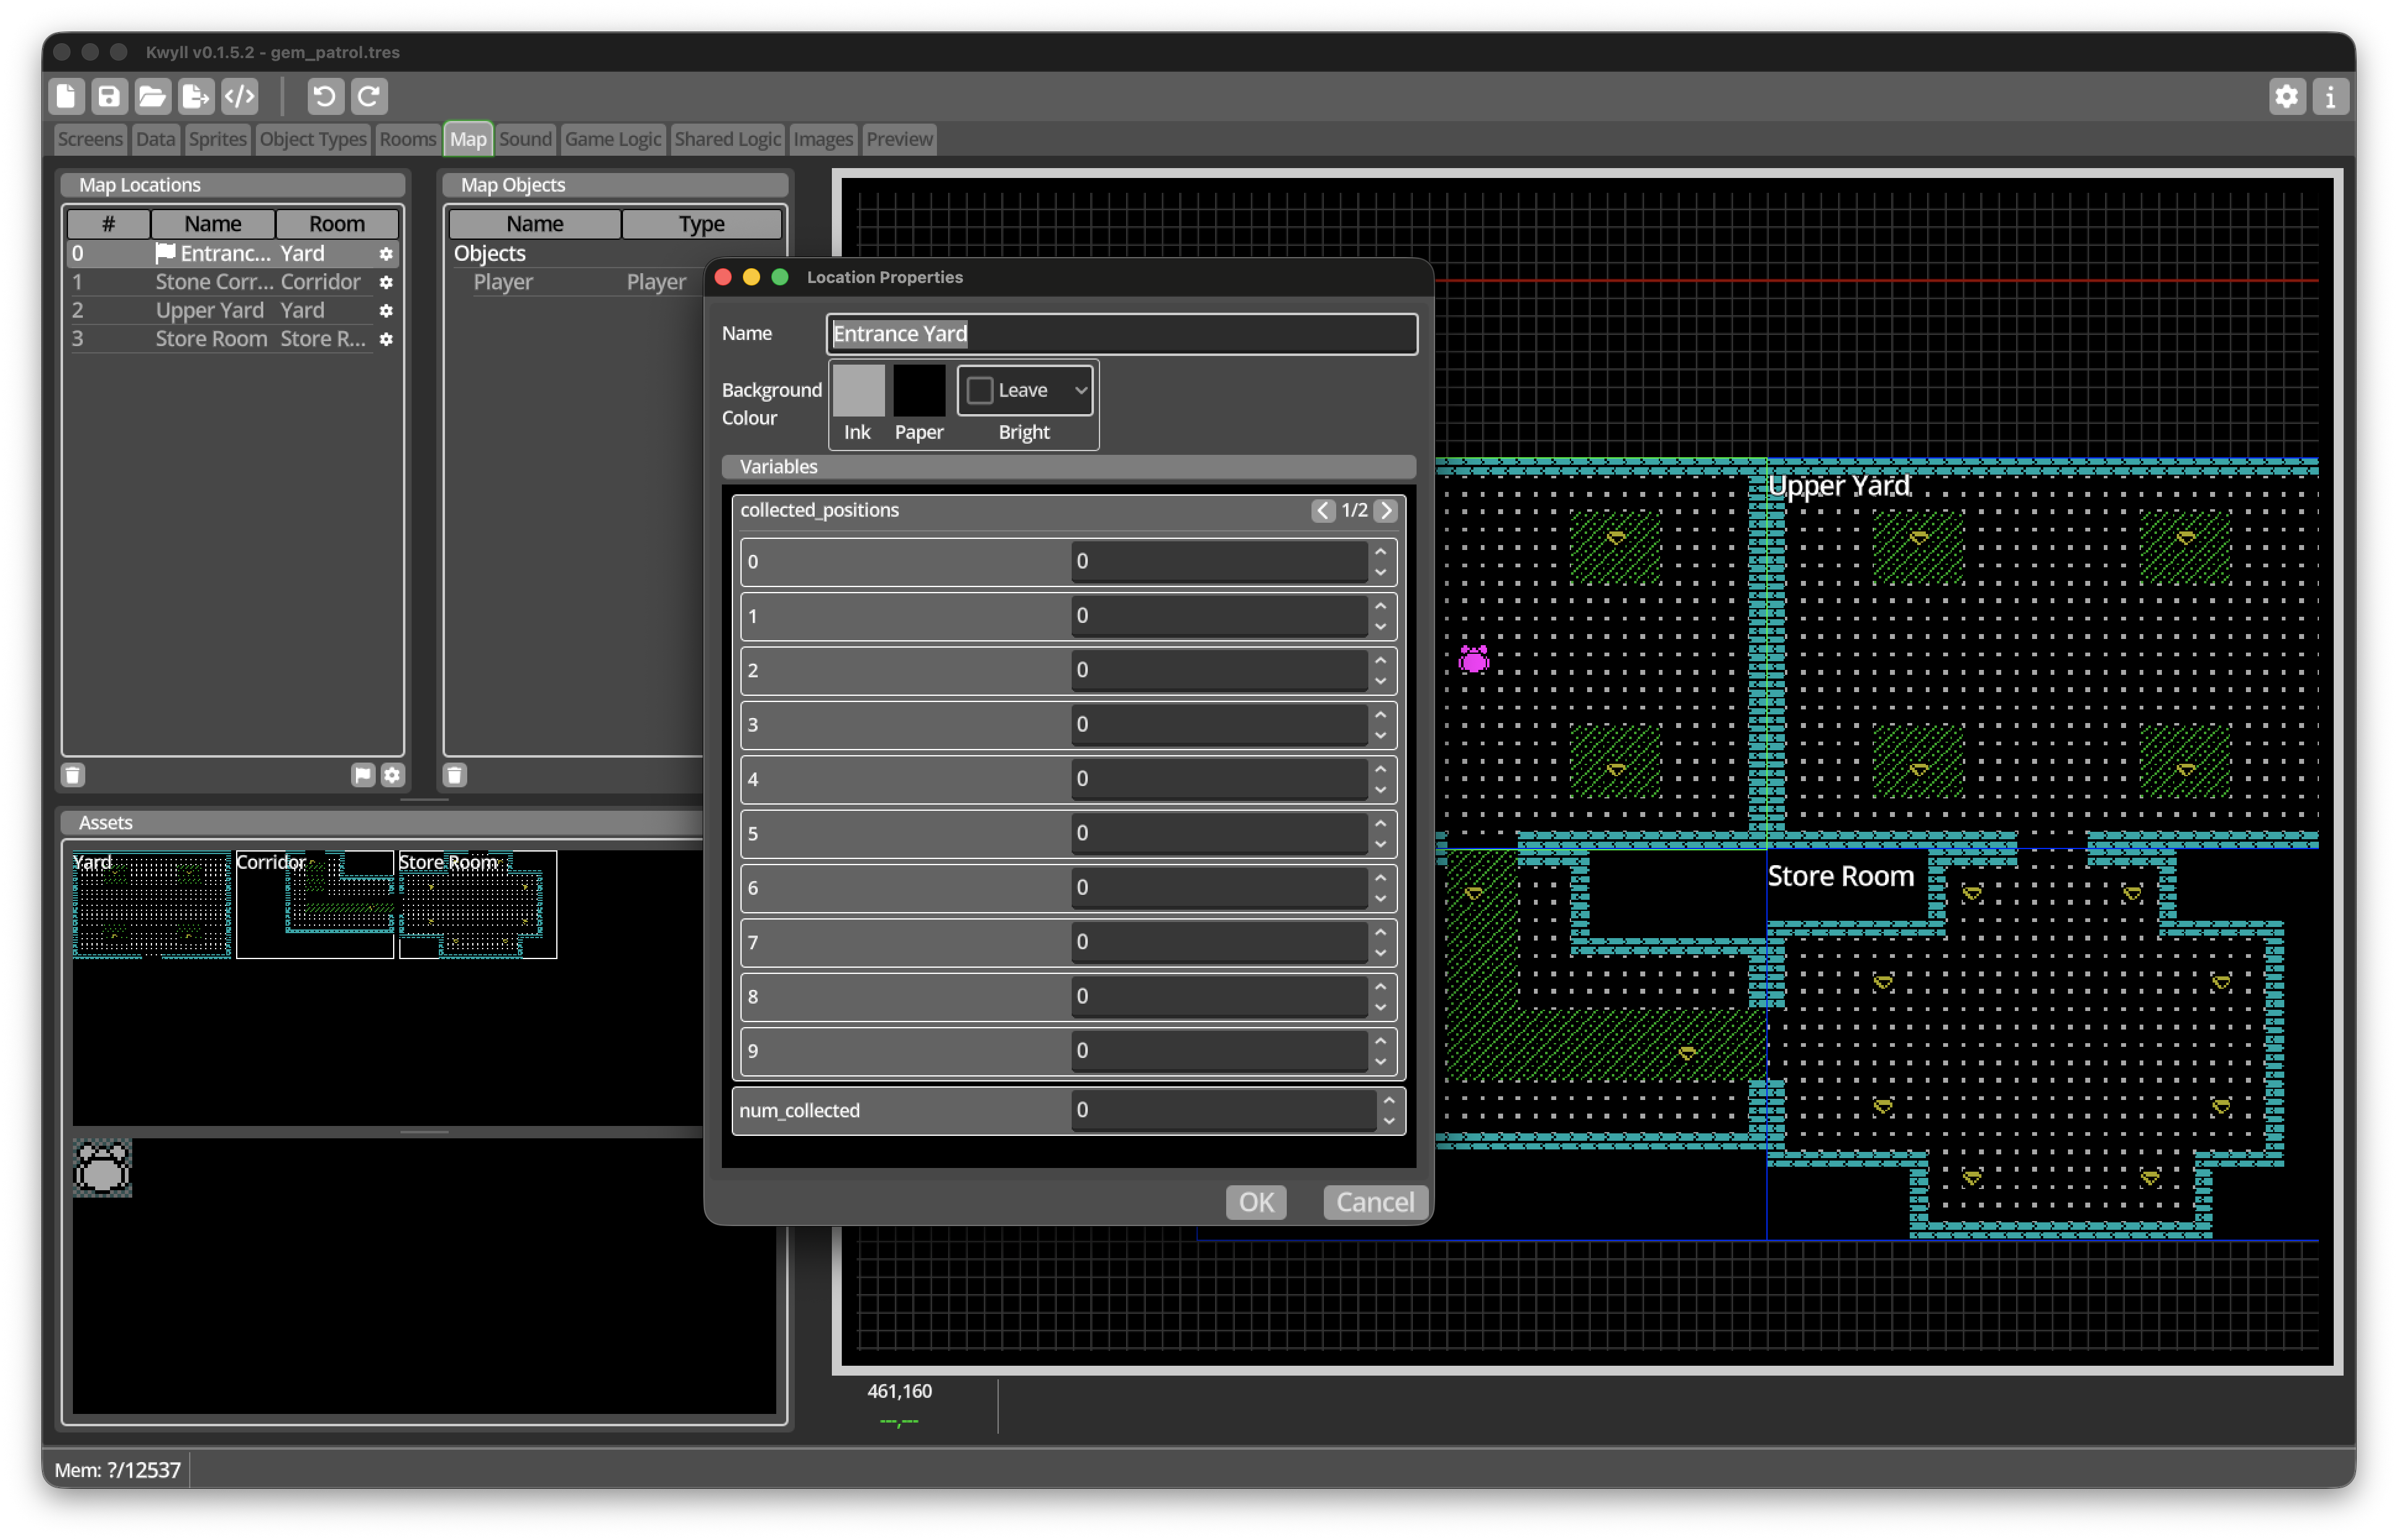Select the Corridor room thumbnail in Assets

point(315,904)
